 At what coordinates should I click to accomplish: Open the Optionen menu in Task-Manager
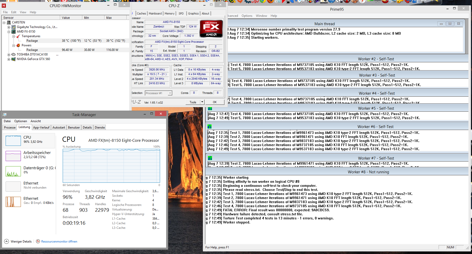coord(21,121)
